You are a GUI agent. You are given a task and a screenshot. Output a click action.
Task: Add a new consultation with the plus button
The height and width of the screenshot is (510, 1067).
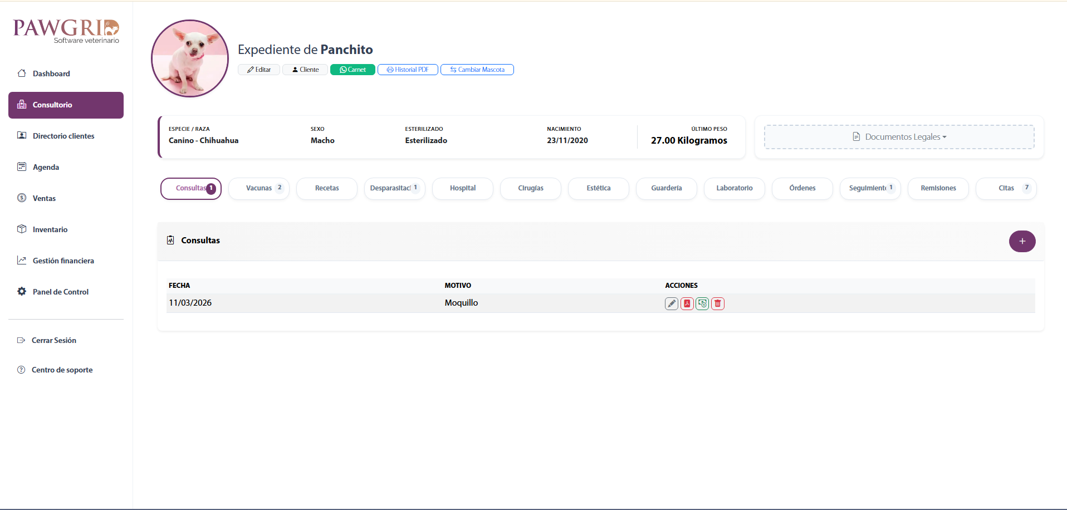point(1022,241)
